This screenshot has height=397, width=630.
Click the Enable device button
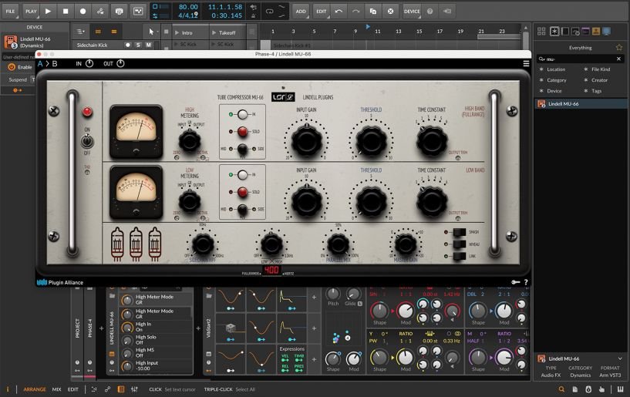(20, 67)
